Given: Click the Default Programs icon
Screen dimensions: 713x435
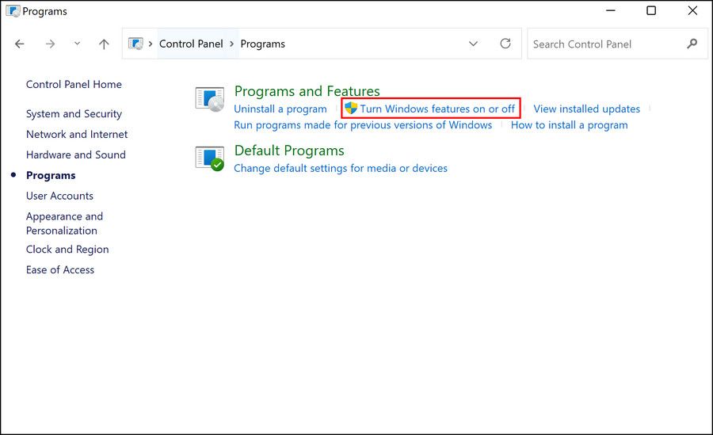Looking at the screenshot, I should coord(210,158).
